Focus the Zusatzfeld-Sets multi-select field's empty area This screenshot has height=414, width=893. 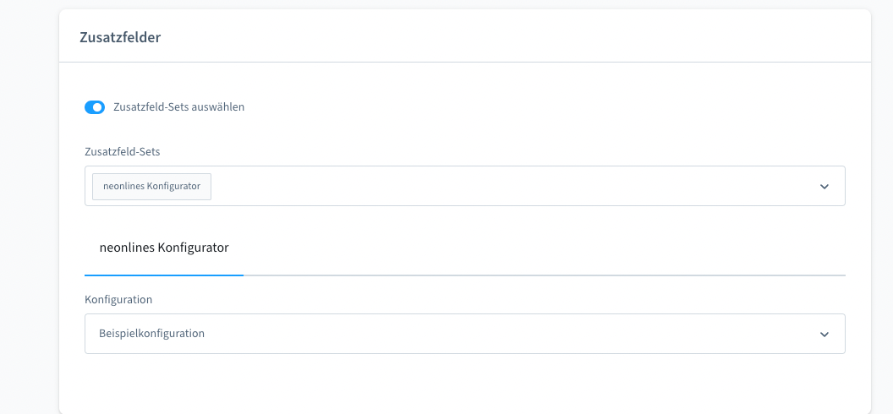pos(507,186)
